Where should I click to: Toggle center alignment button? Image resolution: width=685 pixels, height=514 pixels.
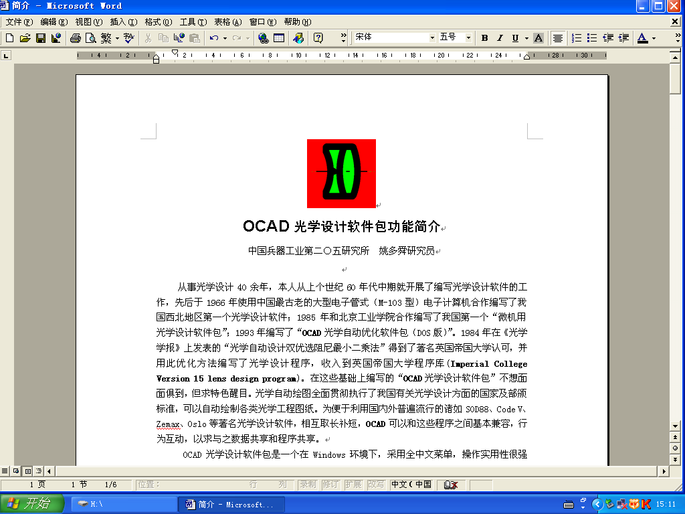557,38
